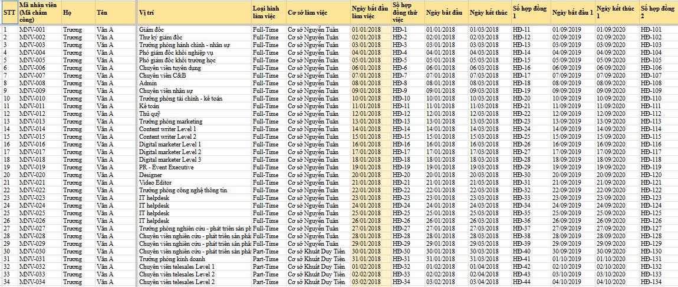Select the 'Thư ký giám đốc' cell
678x287 pixels.
pyautogui.click(x=195, y=37)
